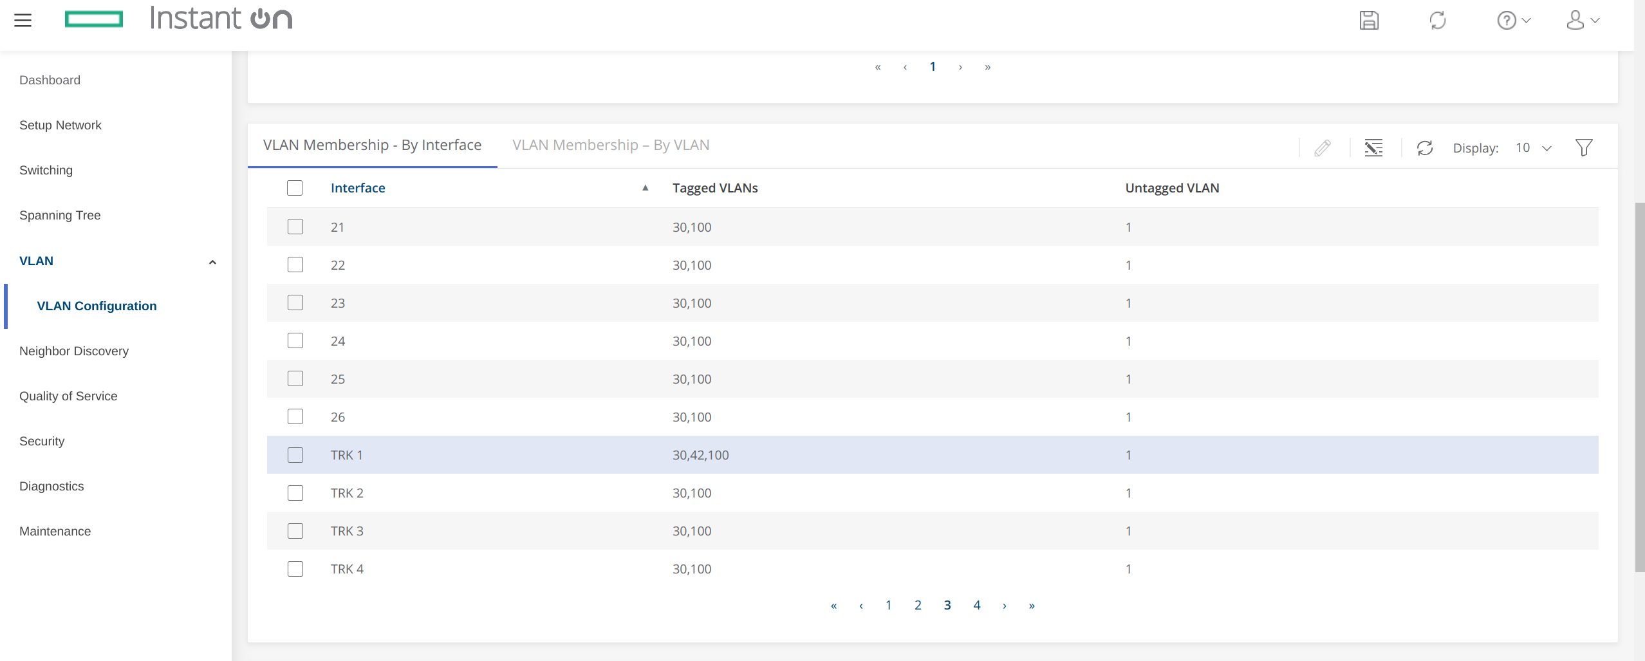
Task: Click the refresh icon in top header
Action: point(1437,20)
